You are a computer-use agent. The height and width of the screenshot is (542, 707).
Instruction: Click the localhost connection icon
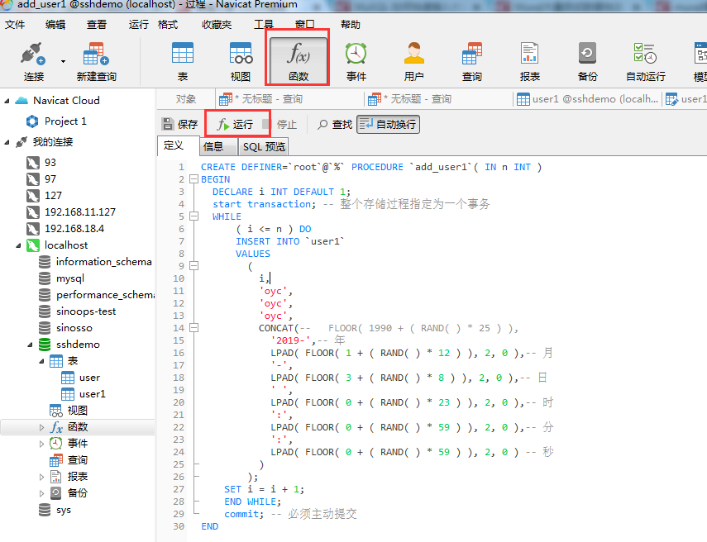click(32, 245)
